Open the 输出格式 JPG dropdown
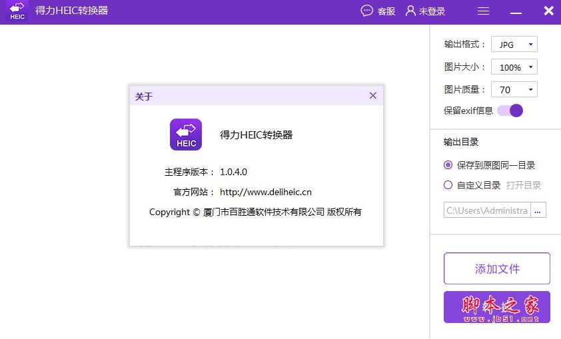 pos(514,45)
